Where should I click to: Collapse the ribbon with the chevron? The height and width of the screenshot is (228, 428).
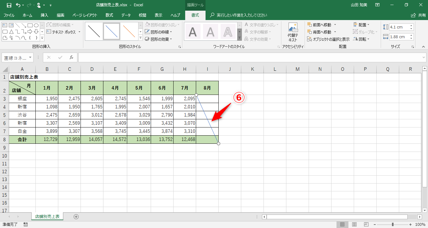coord(423,47)
